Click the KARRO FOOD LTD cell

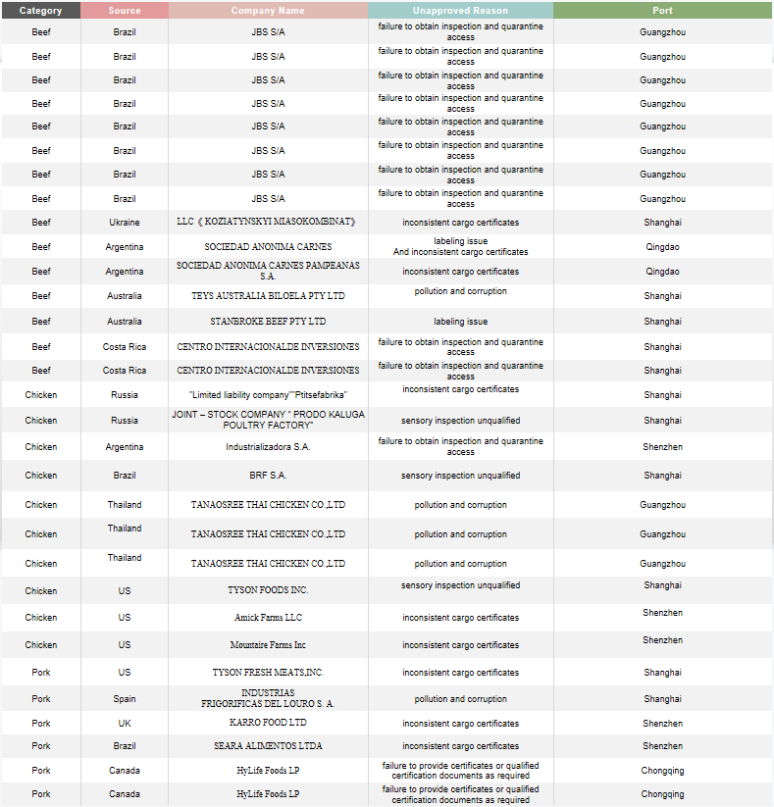(x=268, y=723)
